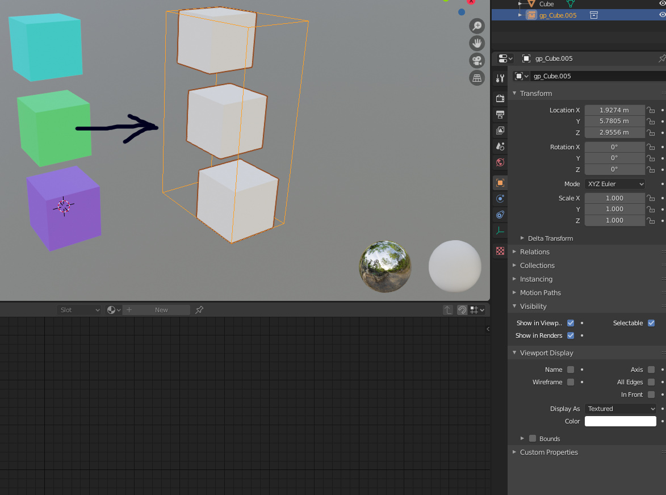Toggle camera view icon in viewport
The width and height of the screenshot is (666, 495).
[477, 61]
